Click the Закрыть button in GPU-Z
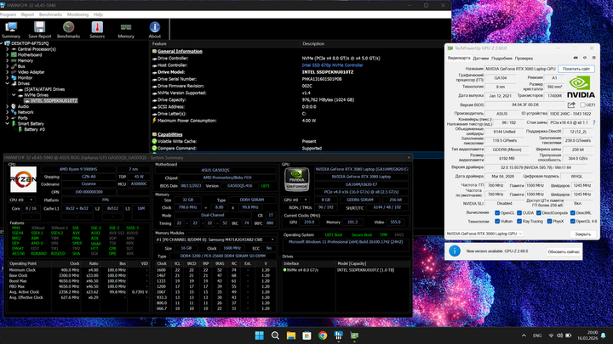This screenshot has height=344, width=613. [x=583, y=234]
